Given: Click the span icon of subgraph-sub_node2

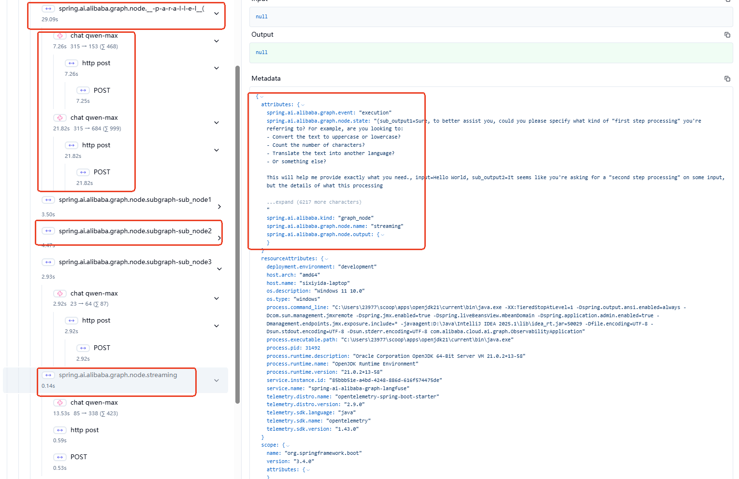Looking at the screenshot, I should pyautogui.click(x=48, y=231).
